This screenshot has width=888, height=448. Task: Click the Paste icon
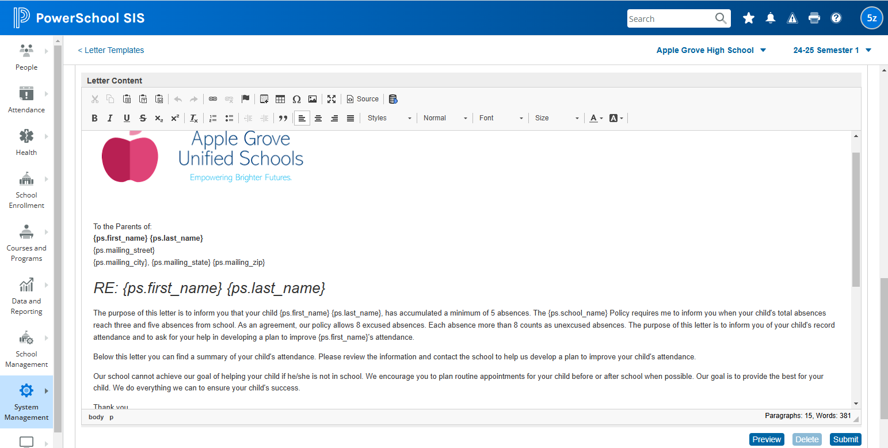click(x=127, y=99)
